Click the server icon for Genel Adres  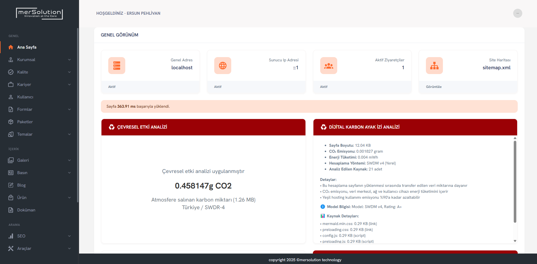117,66
